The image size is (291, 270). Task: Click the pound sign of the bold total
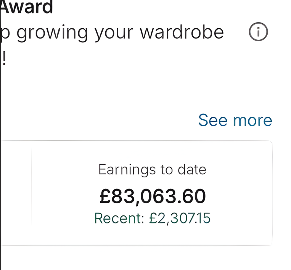tap(105, 196)
